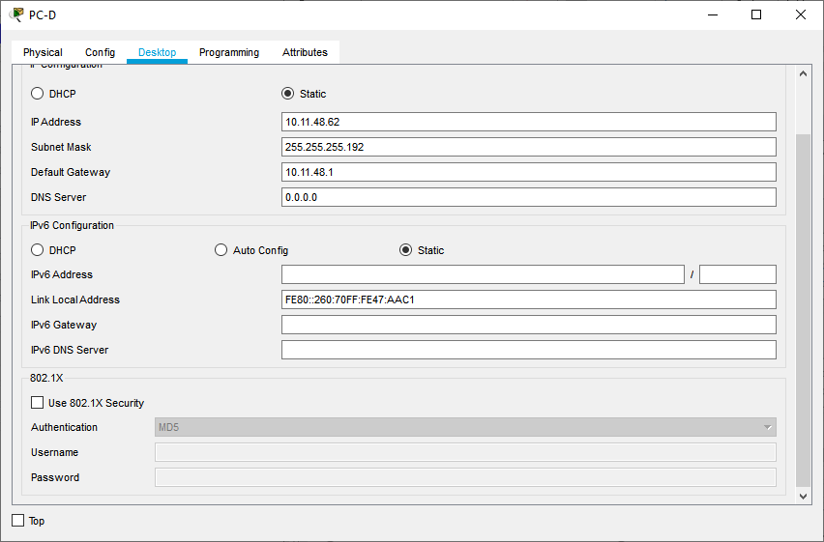
Task: Click the IPv6 DNS Server field
Action: 529,351
